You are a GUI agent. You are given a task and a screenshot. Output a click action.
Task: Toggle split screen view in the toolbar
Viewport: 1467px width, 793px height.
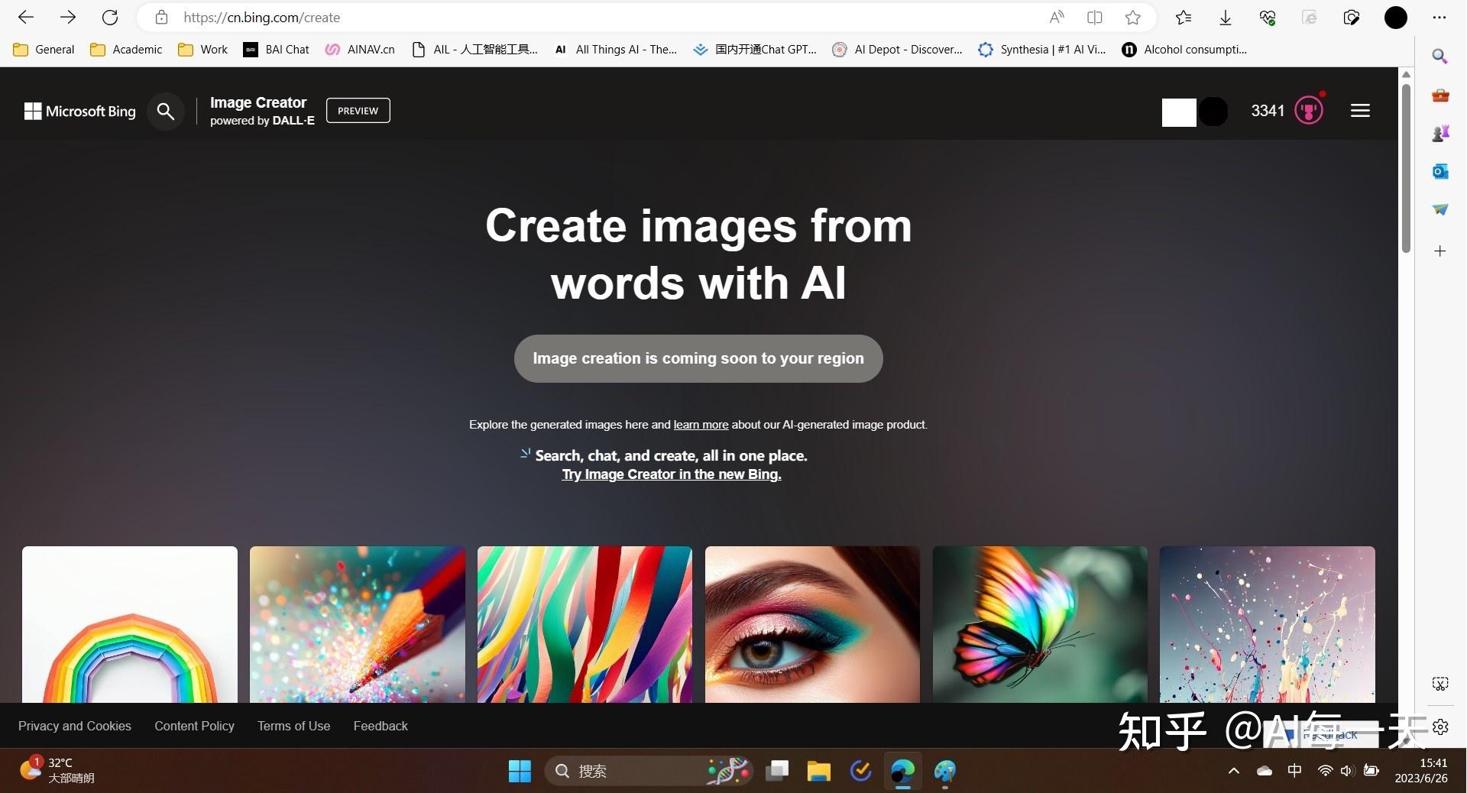tap(1095, 17)
